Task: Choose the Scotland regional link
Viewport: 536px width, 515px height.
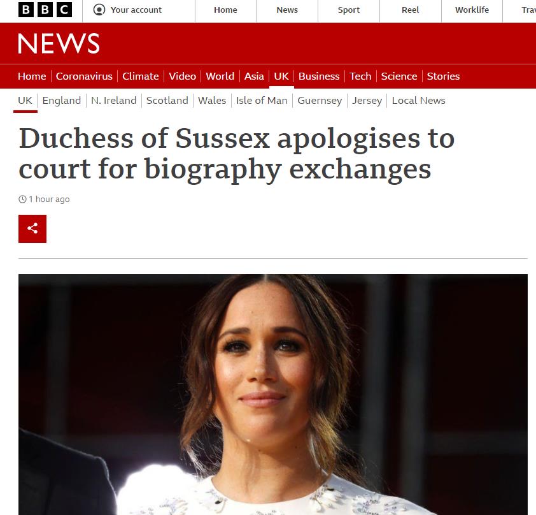Action: [167, 100]
